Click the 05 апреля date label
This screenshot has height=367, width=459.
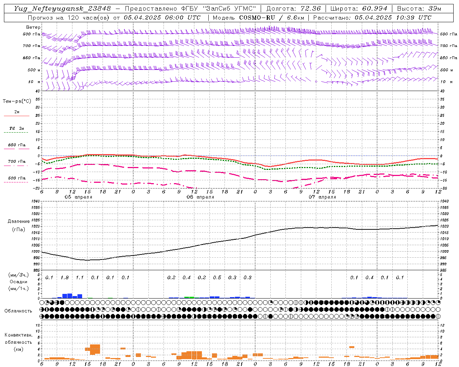[x=78, y=197]
